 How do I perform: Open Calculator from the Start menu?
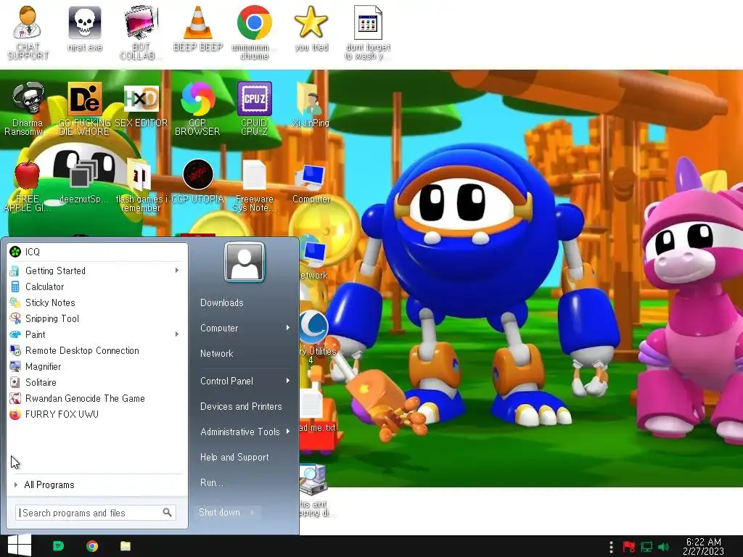click(x=97, y=286)
